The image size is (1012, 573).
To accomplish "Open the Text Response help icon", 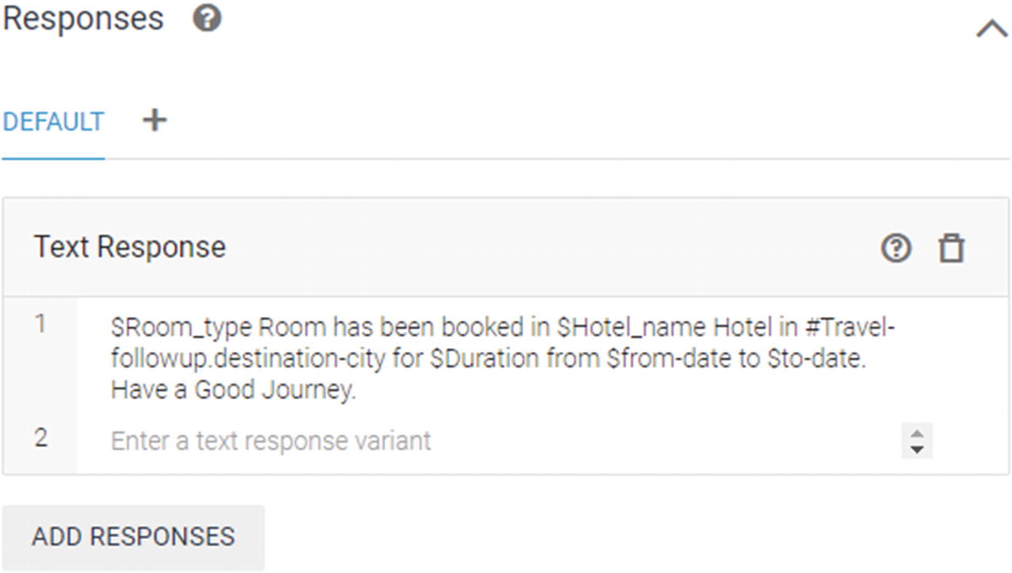I will pos(896,249).
